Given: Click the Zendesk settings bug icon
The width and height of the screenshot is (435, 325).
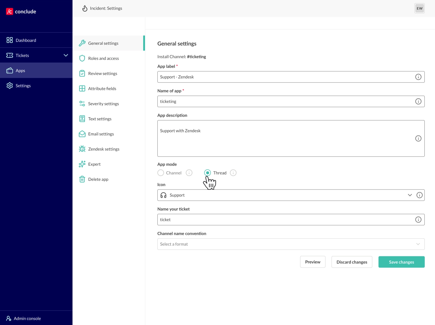Looking at the screenshot, I should 82,149.
